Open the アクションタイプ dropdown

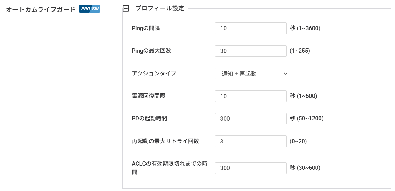click(x=252, y=74)
